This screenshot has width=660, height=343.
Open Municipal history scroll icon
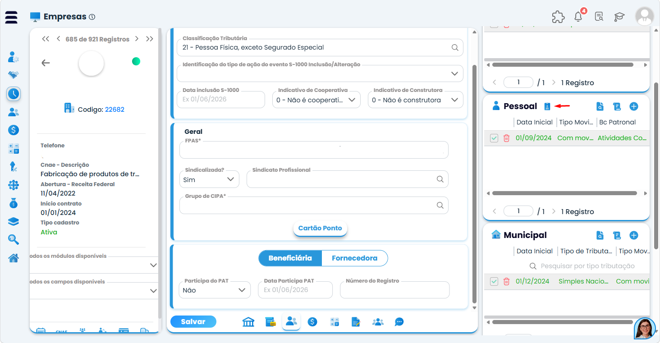coord(617,235)
